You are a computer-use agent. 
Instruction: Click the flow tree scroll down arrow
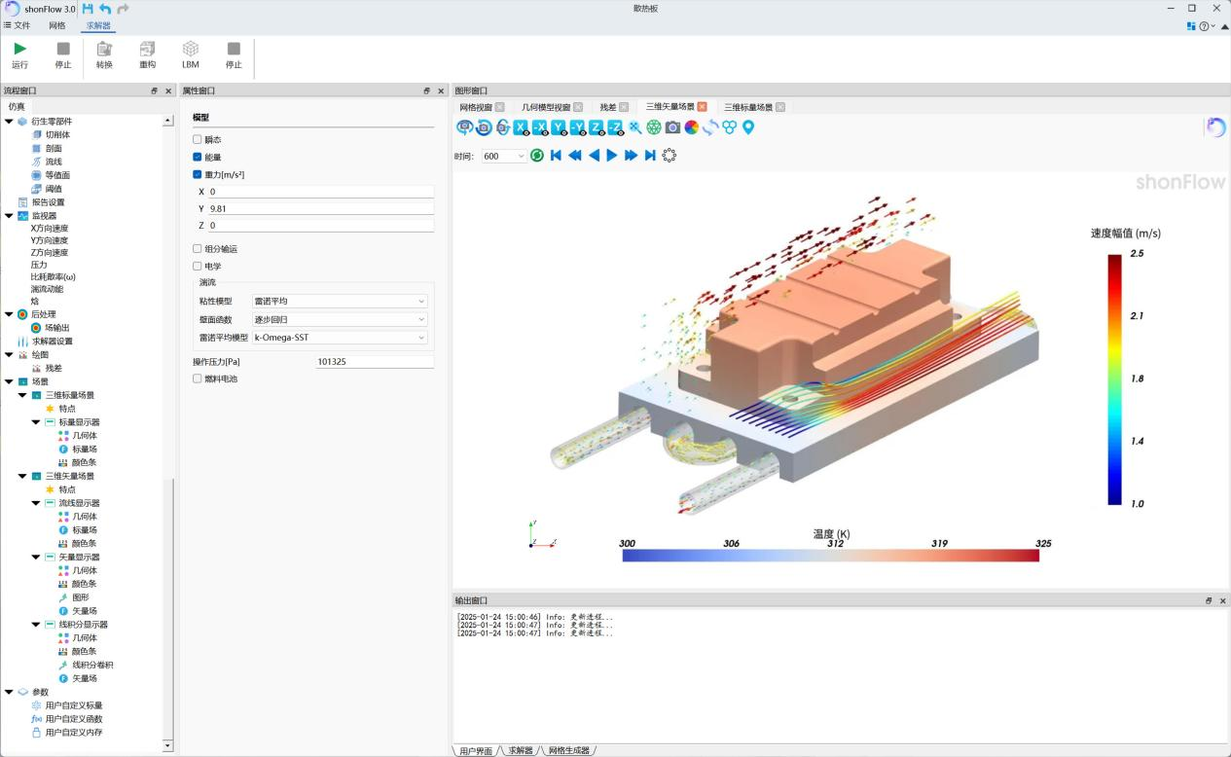167,745
